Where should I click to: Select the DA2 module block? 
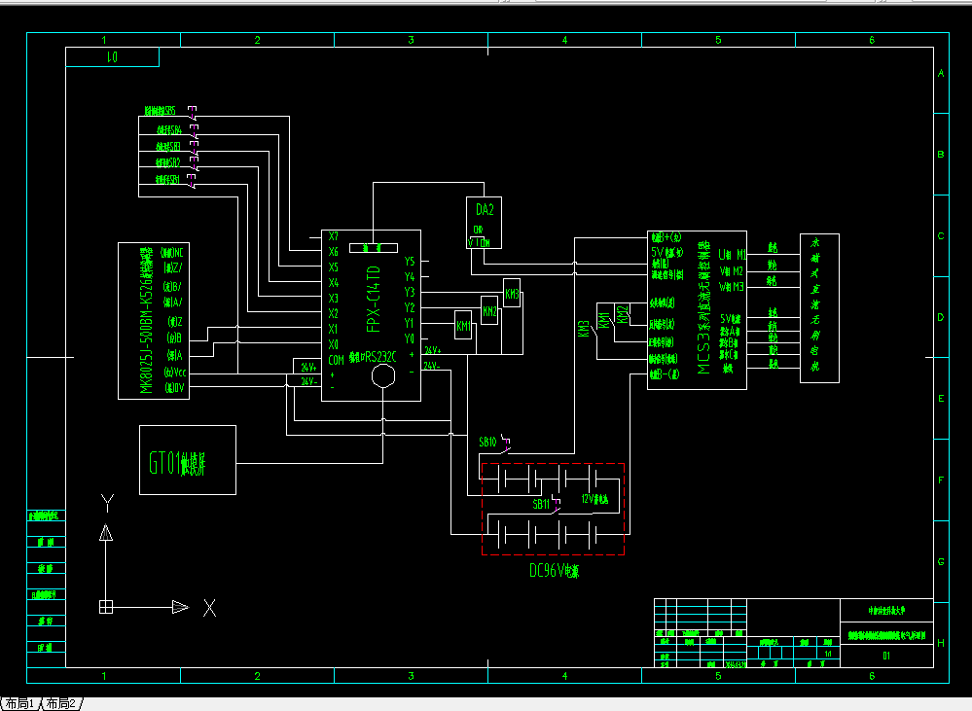[485, 223]
